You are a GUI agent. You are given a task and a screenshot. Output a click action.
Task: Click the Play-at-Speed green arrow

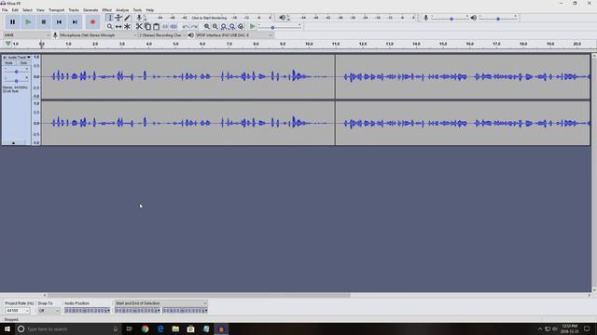pos(252,27)
